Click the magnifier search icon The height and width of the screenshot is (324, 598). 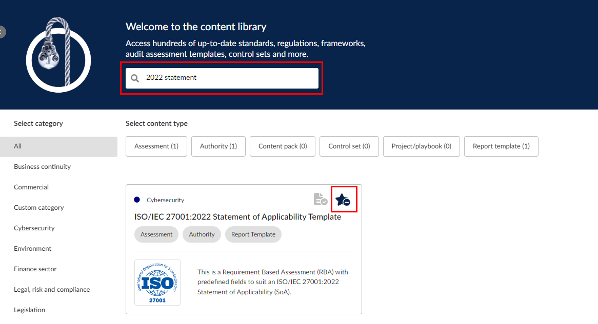(135, 78)
